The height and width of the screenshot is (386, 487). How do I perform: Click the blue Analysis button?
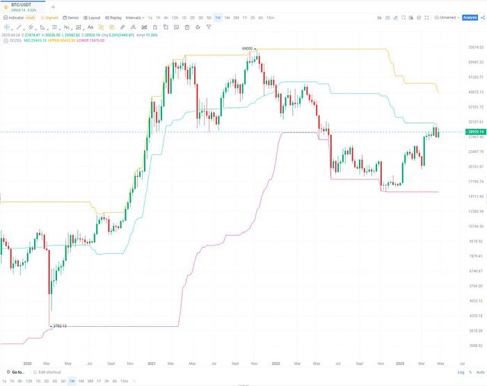[470, 17]
